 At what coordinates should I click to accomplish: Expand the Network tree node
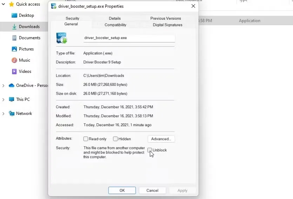click(x=4, y=114)
